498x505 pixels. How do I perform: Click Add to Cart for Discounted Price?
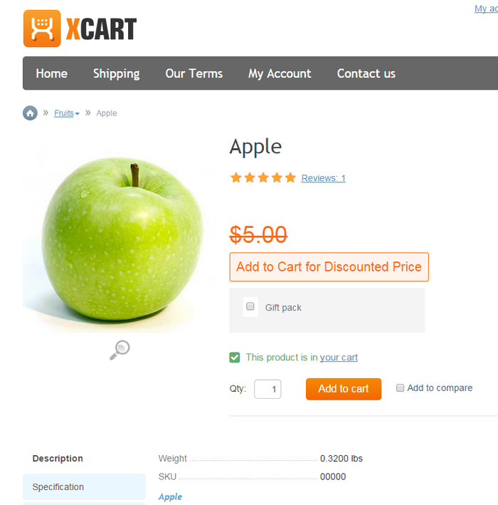(329, 267)
